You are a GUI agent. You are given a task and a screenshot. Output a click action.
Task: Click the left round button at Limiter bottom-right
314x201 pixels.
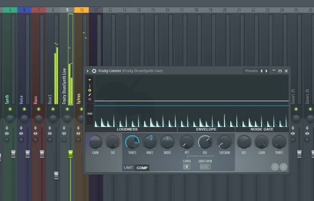coord(275,167)
